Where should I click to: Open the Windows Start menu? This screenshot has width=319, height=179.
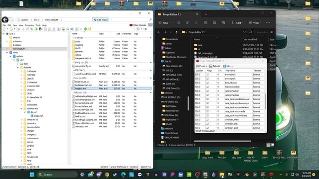click(x=32, y=175)
